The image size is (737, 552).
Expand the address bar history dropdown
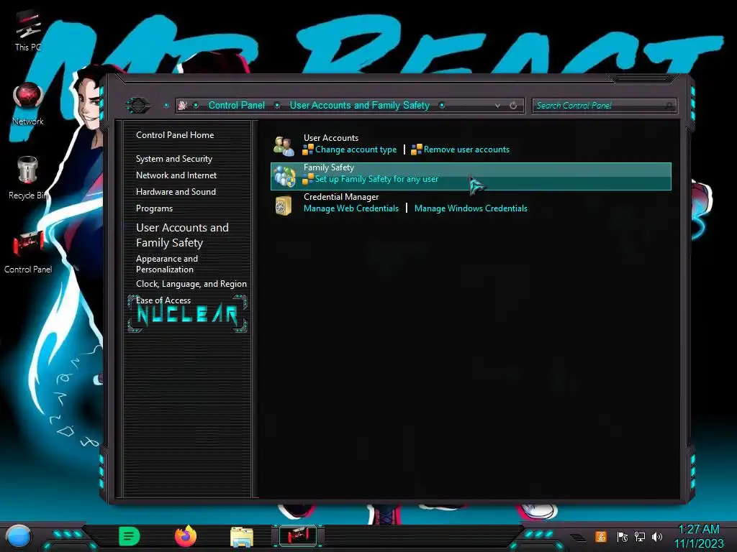pos(497,106)
